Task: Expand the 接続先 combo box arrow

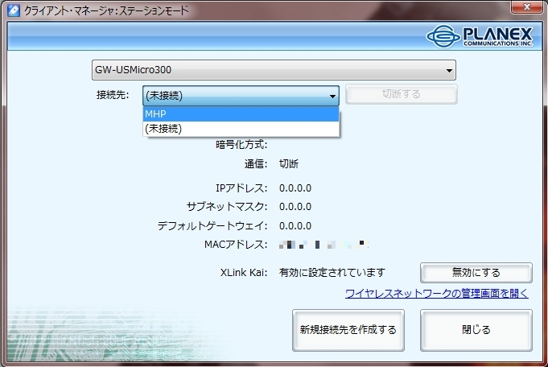Action: click(332, 96)
